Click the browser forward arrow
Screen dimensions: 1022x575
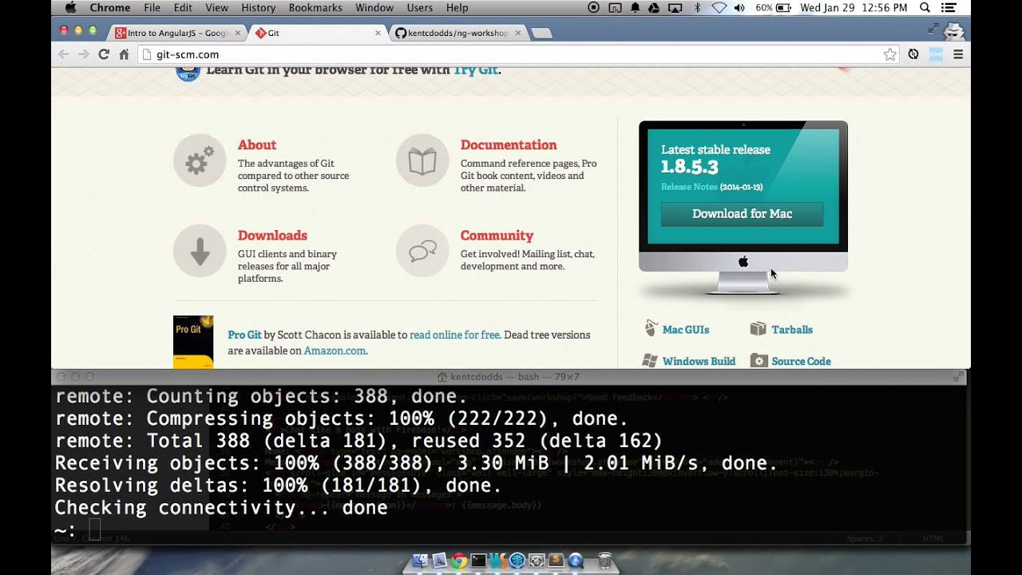coord(83,54)
